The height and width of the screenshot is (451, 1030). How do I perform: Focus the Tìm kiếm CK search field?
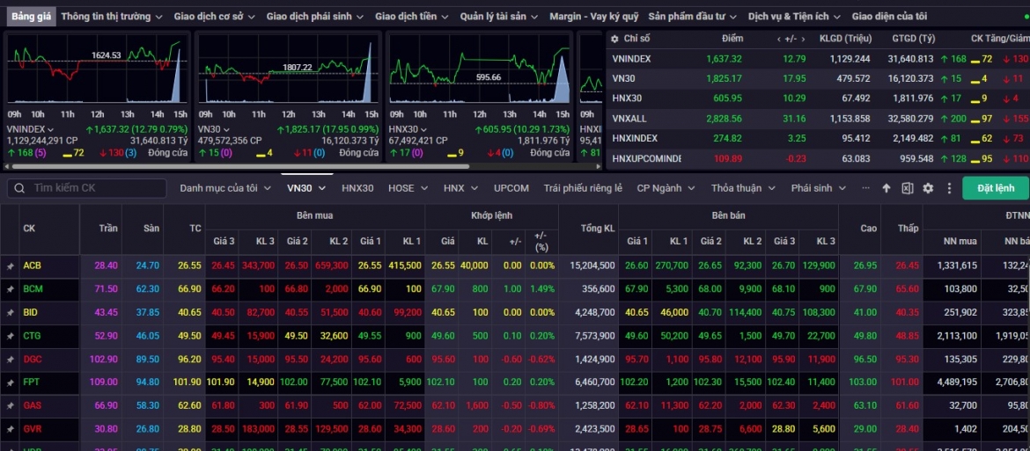coord(86,188)
